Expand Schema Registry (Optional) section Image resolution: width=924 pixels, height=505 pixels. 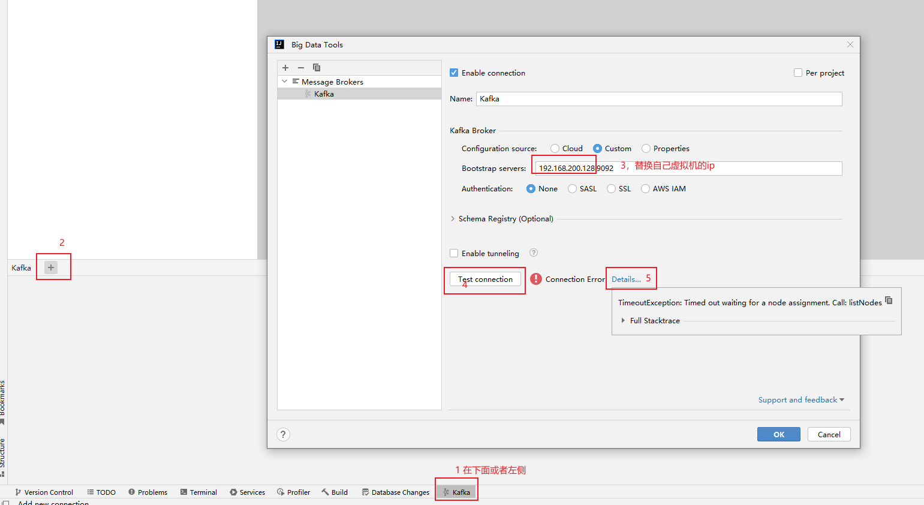point(453,219)
